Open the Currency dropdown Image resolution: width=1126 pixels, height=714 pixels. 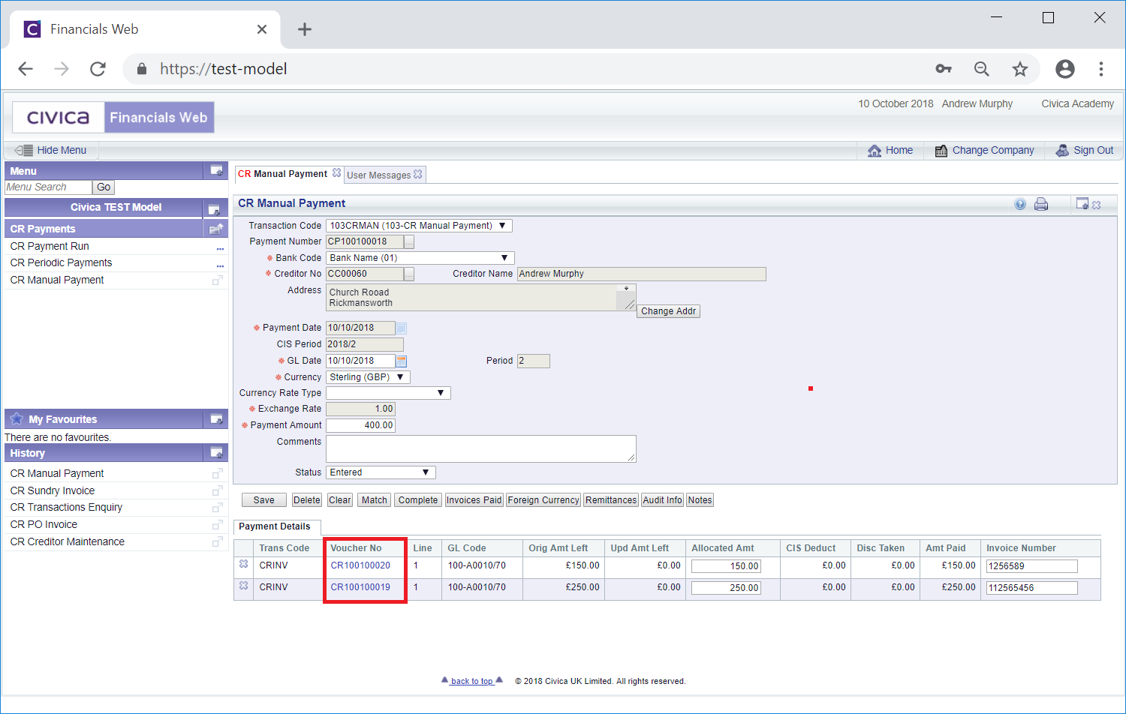tap(400, 377)
